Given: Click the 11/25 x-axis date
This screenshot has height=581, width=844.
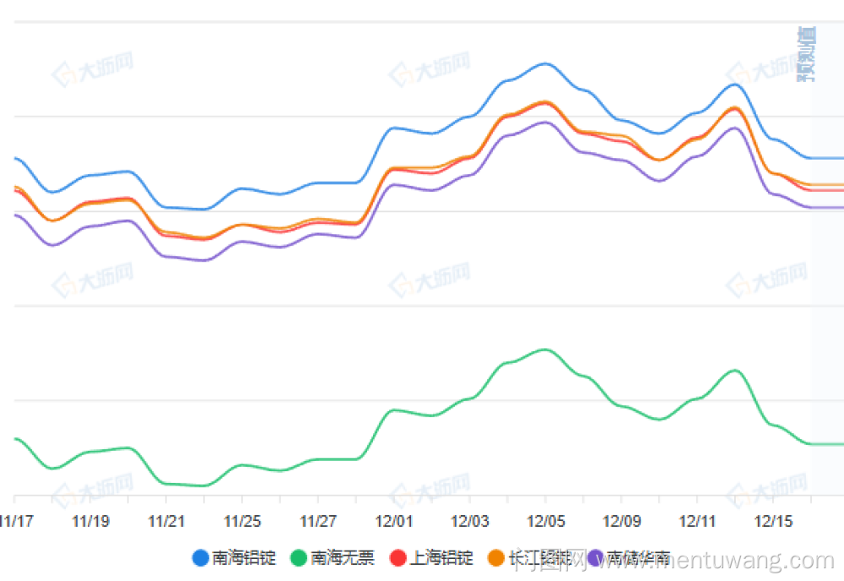Looking at the screenshot, I should (242, 520).
